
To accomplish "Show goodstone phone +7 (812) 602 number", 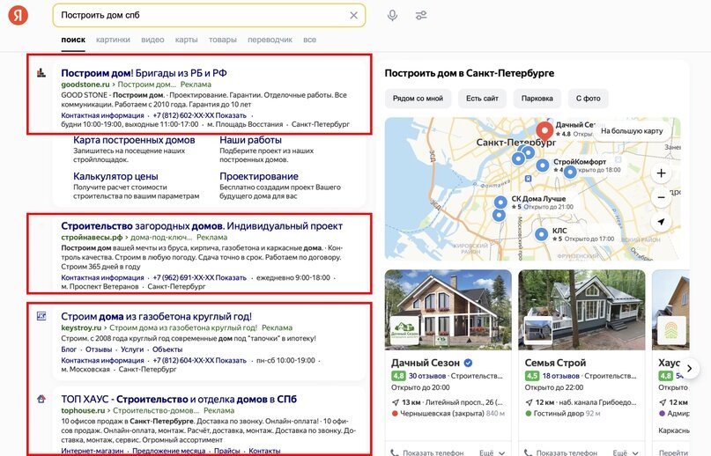I will [199, 115].
